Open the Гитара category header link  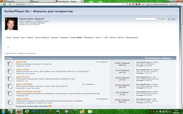pos(9,58)
